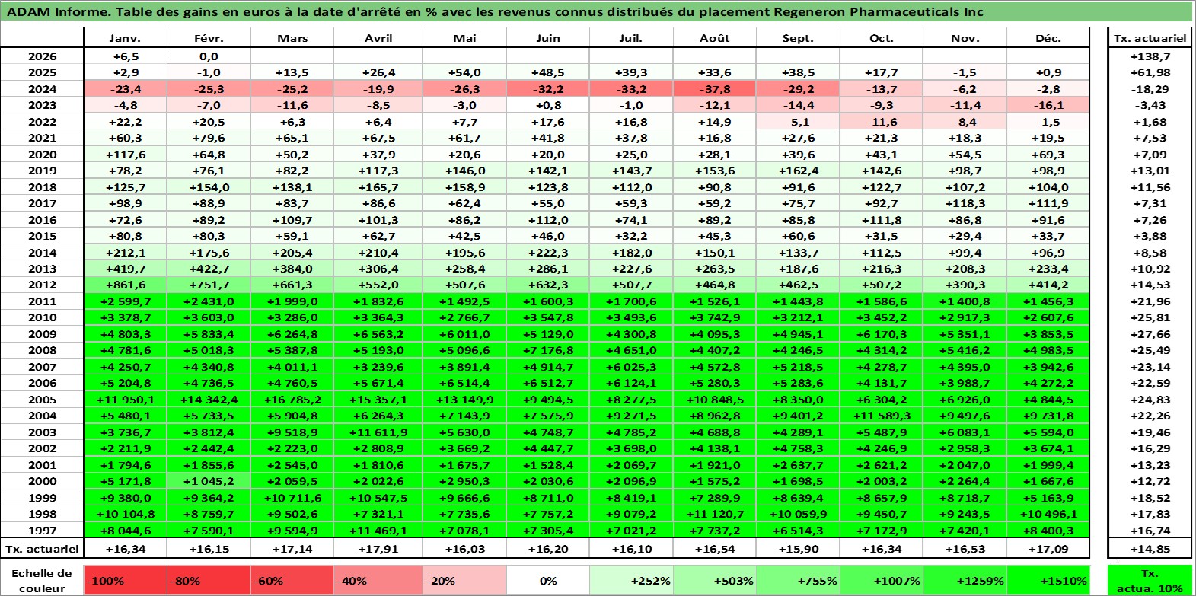Click the '+14,85' overall actuarial rate cell
Viewport: 1196px width, 596px height.
coord(1150,548)
